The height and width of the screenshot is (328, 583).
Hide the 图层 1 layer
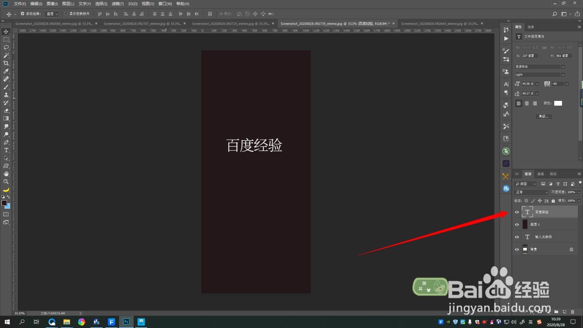[x=517, y=224]
